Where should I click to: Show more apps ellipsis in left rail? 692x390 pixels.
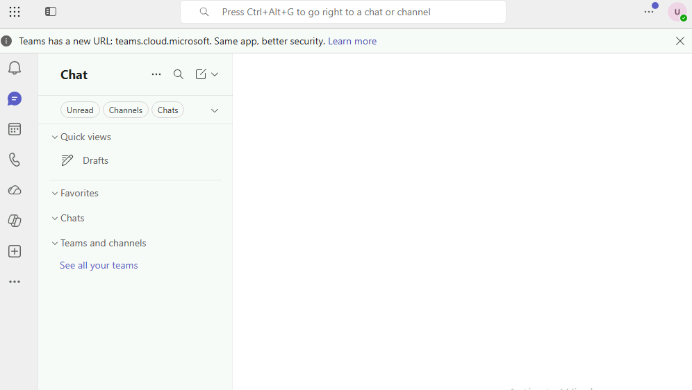coord(15,282)
